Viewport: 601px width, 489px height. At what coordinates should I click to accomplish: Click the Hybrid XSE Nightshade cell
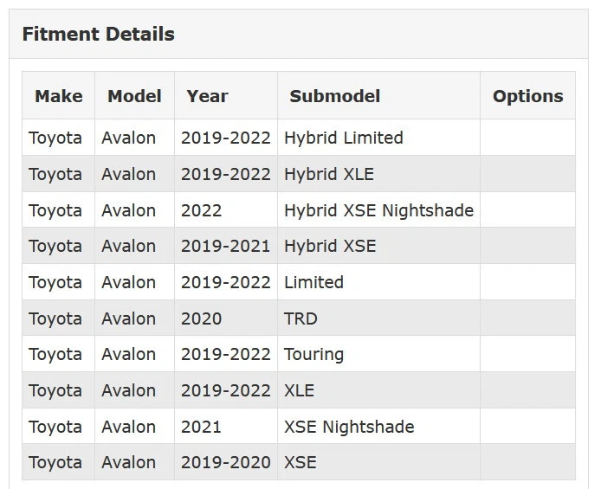coord(378,210)
